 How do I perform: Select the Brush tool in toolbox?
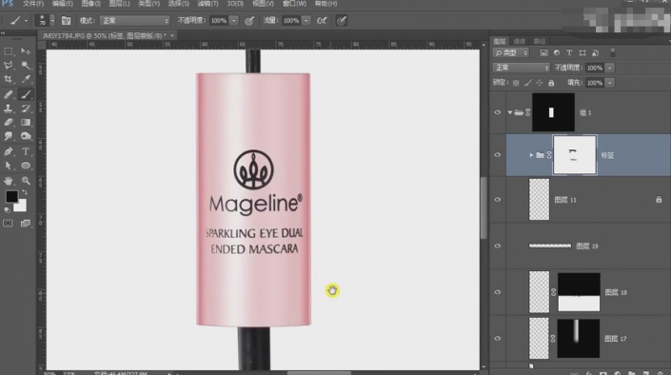point(26,94)
